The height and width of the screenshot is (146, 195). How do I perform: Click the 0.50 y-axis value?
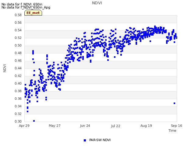pos(18,45)
